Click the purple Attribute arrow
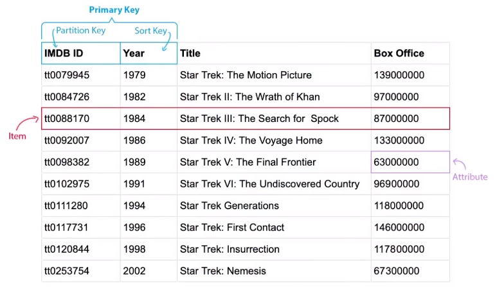 [x=460, y=164]
